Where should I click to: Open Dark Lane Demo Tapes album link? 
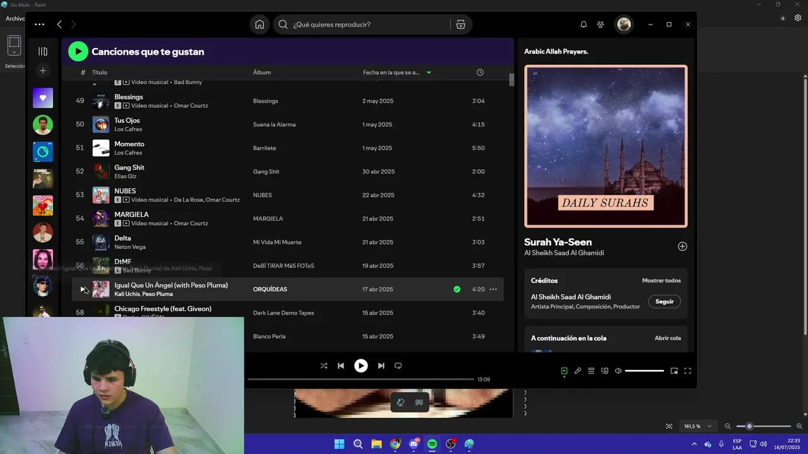tap(283, 313)
